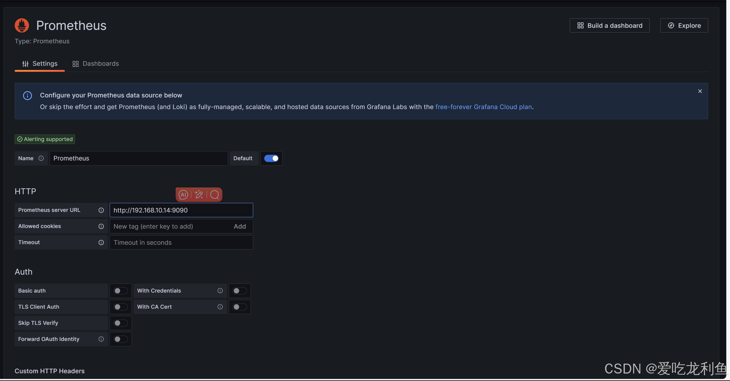Click the AI assistant icon in red overlay
730x381 pixels.
pos(183,195)
